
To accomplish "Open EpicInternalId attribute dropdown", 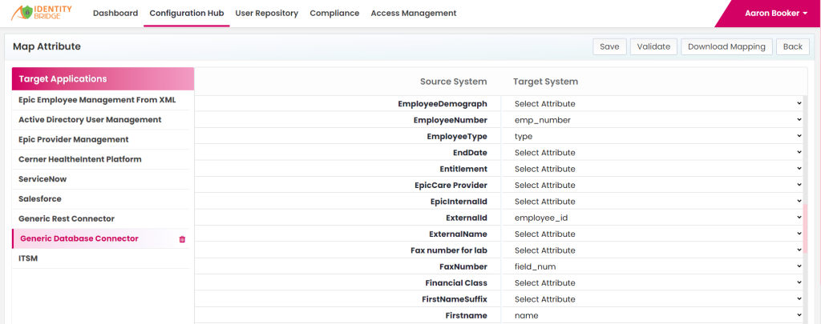I will tap(654, 201).
